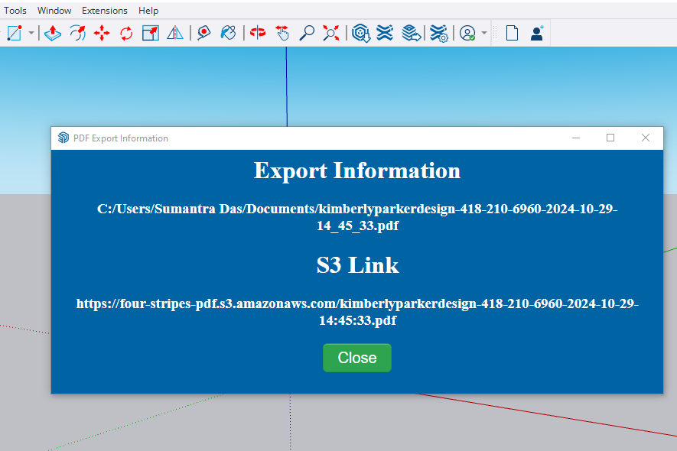677x451 pixels.
Task: Select the Push/Pull tool
Action: click(x=52, y=33)
